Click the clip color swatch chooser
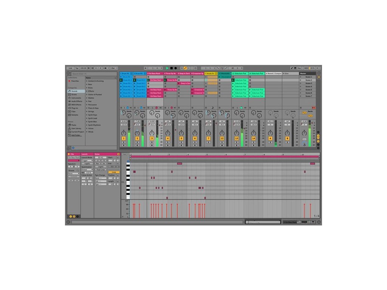 (74, 160)
